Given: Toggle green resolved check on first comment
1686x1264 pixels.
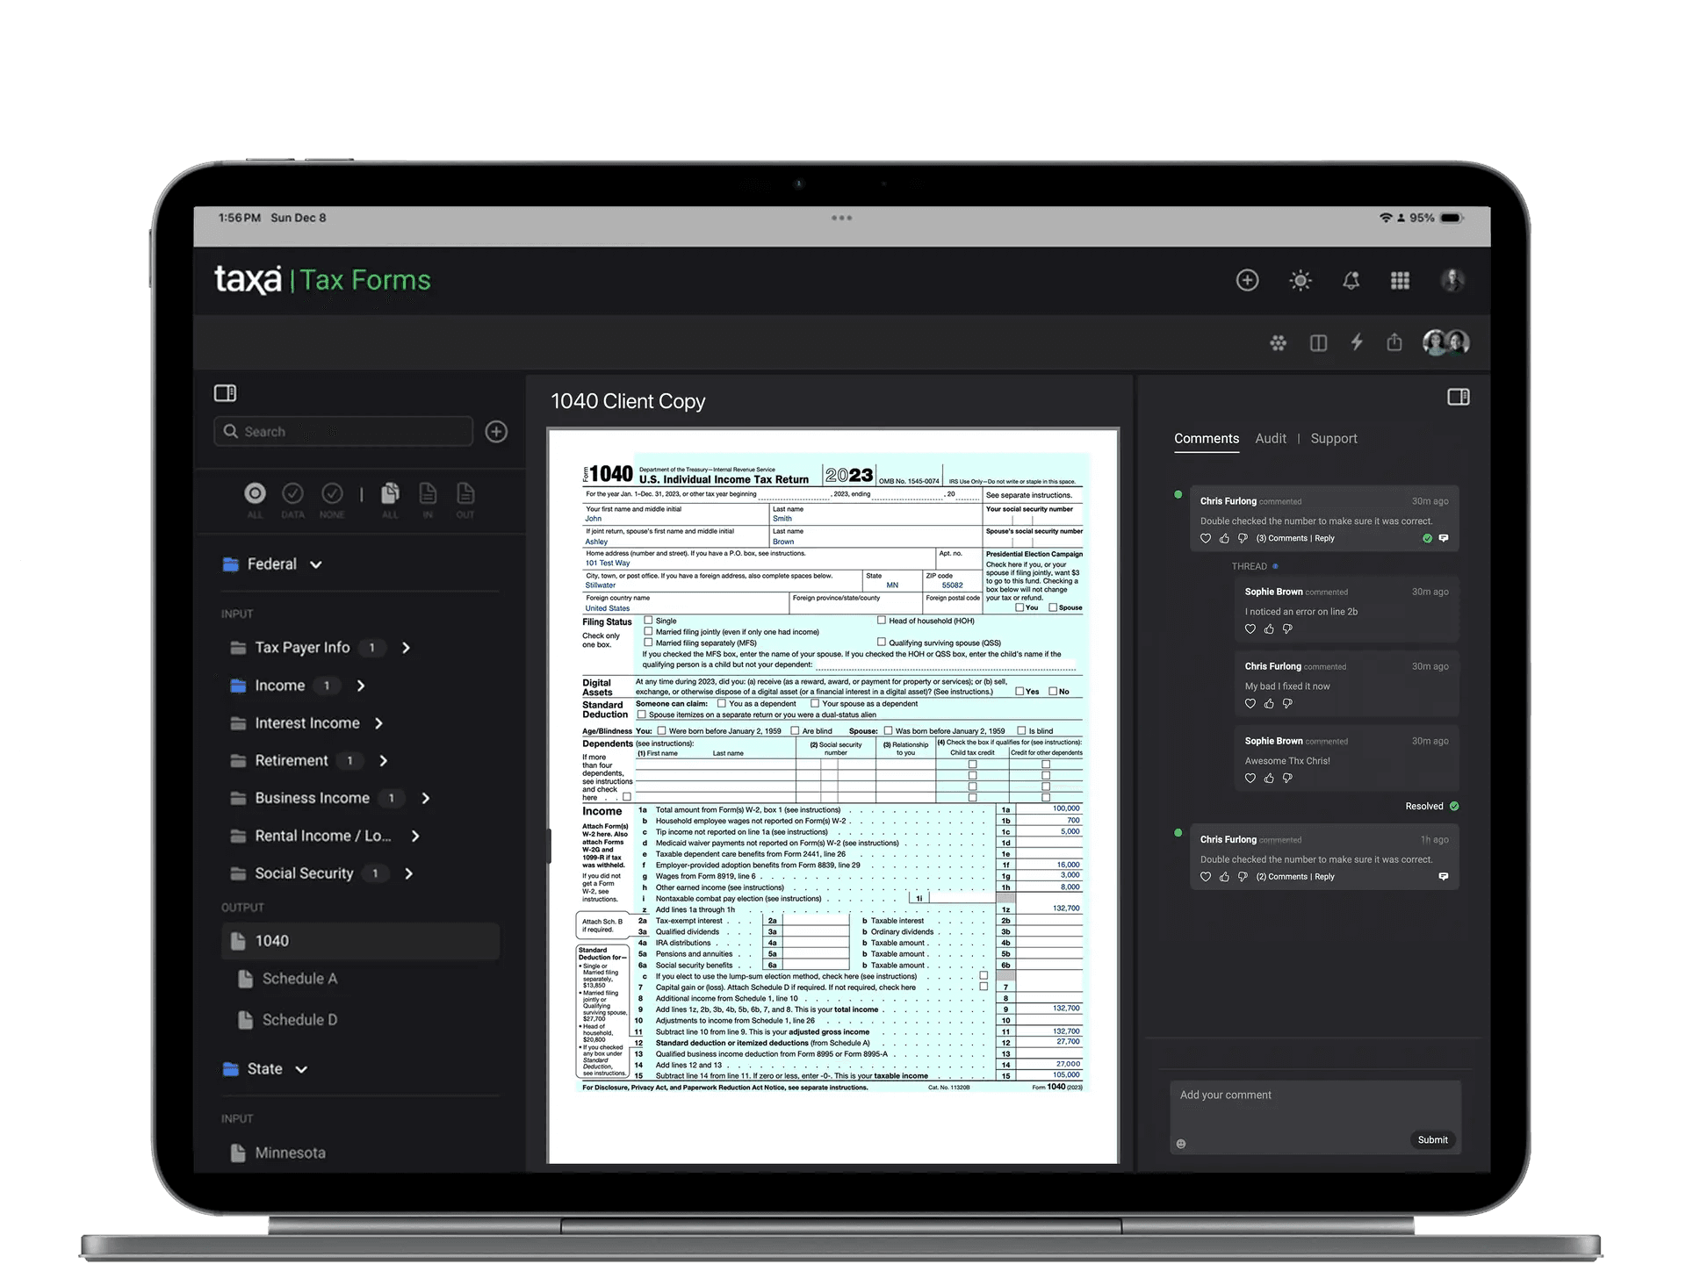Looking at the screenshot, I should point(1427,538).
